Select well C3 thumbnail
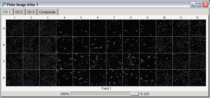The width and height of the screenshot is (210, 98). pyautogui.click(x=48, y=61)
